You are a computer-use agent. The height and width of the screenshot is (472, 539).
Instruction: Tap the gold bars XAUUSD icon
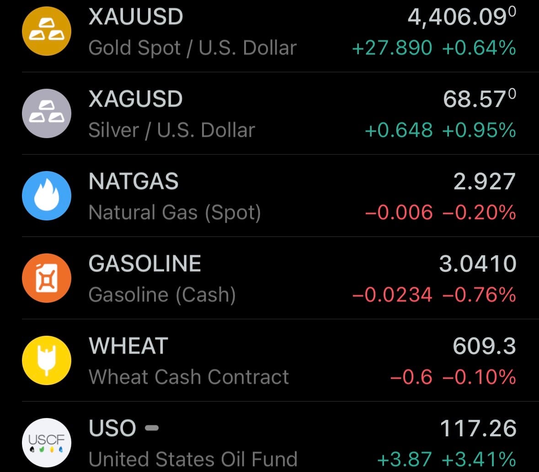[47, 31]
